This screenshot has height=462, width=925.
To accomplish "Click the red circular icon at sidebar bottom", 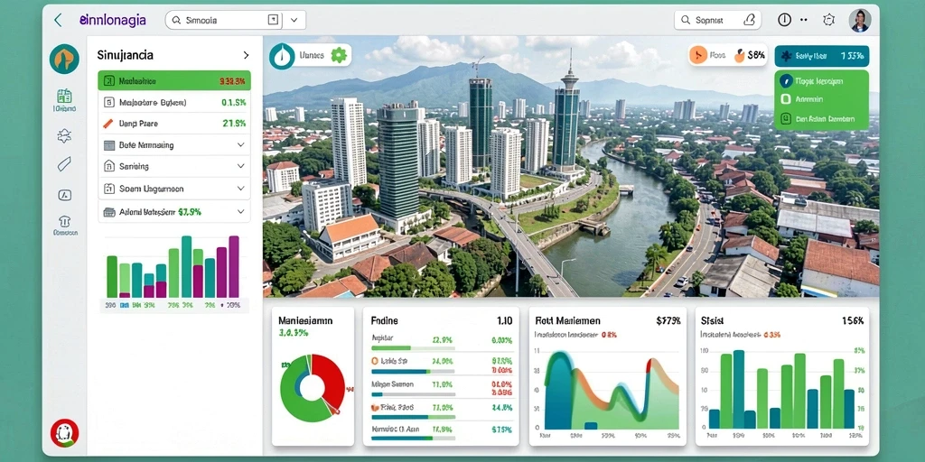I will (x=64, y=433).
